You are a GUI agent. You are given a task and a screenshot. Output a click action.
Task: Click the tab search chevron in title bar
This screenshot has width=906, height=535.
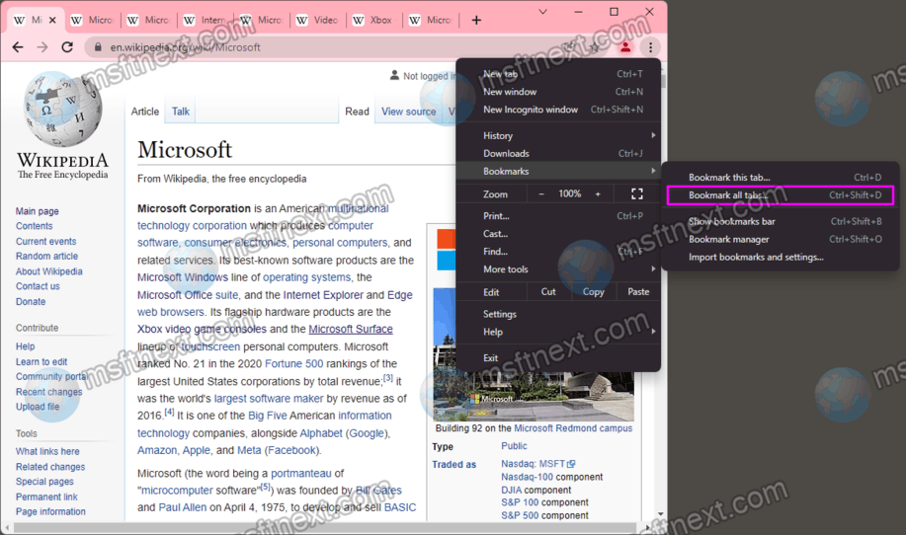point(542,12)
